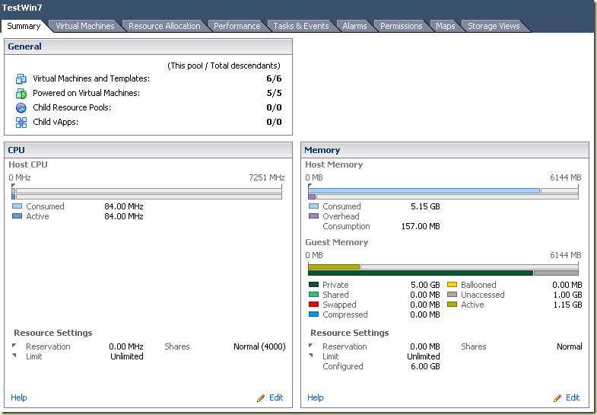
Task: Open the Tasks & Events tab
Action: pos(301,26)
